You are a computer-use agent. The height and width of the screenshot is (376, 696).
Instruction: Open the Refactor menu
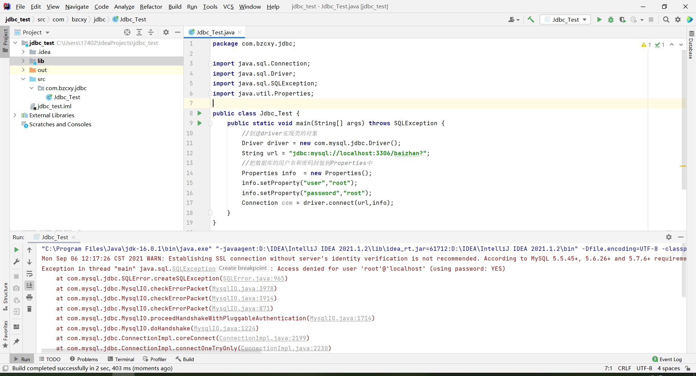151,7
